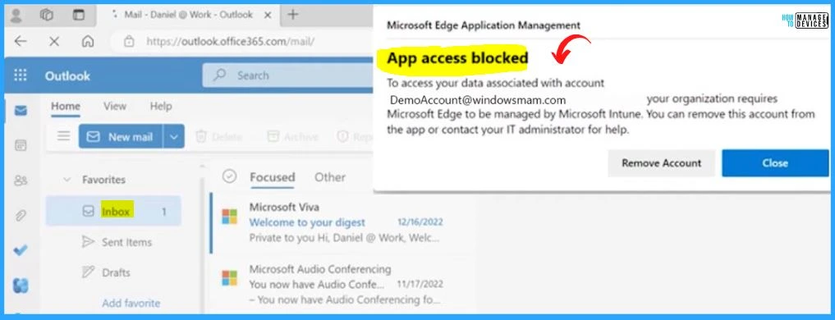Screen dimensions: 835x320
Task: Select the Focused inbox tab
Action: tap(272, 177)
